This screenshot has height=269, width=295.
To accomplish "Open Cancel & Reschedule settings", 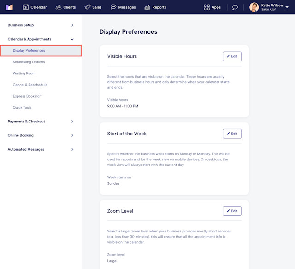I will pos(30,85).
